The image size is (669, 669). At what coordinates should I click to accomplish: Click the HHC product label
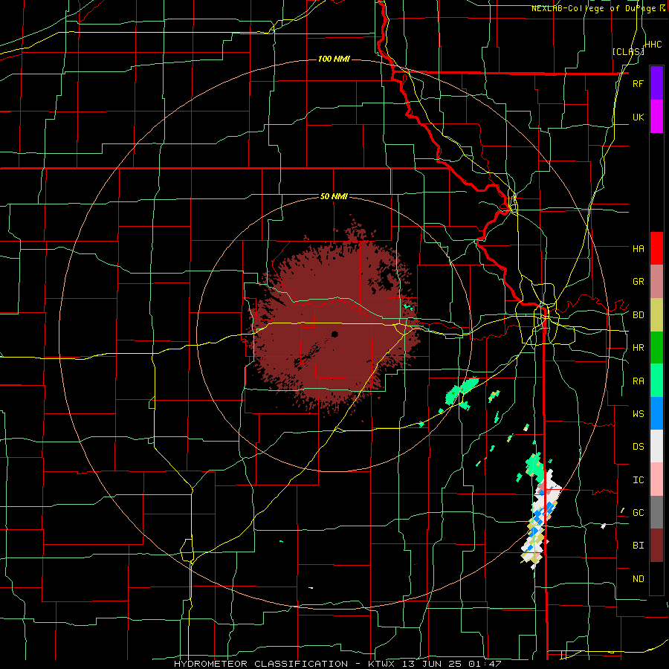point(653,45)
